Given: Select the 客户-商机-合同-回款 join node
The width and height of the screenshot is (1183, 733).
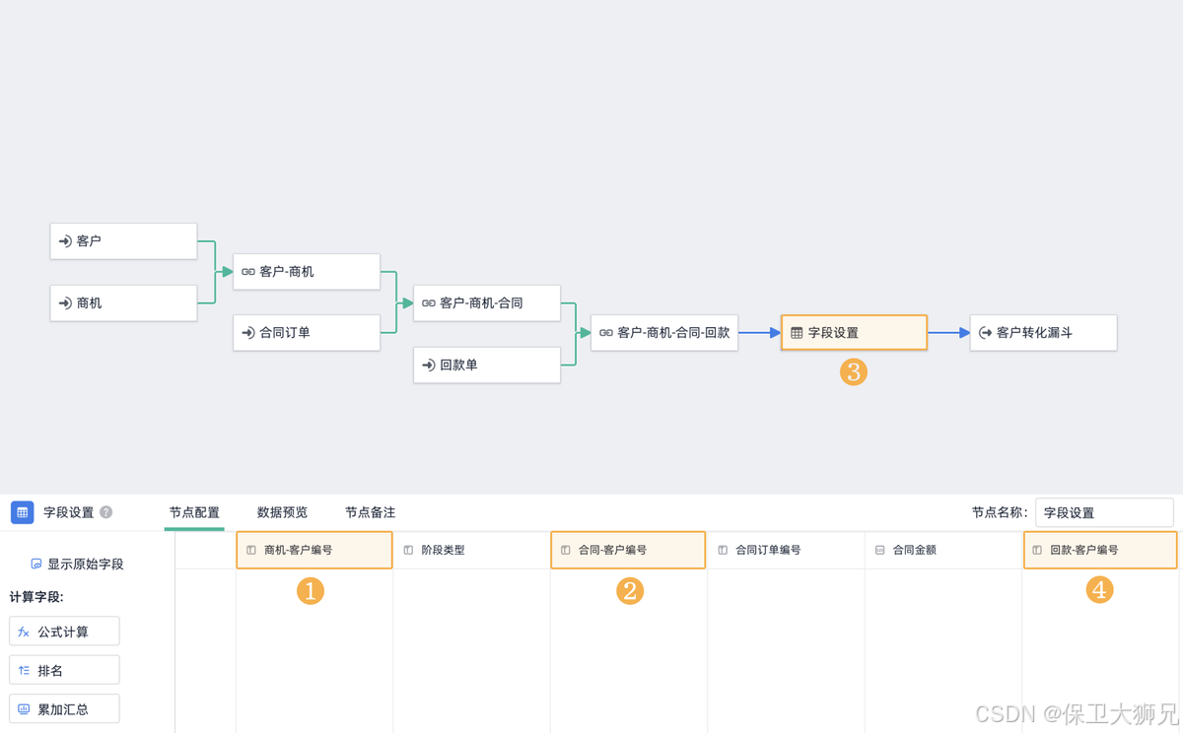Looking at the screenshot, I should [x=664, y=333].
